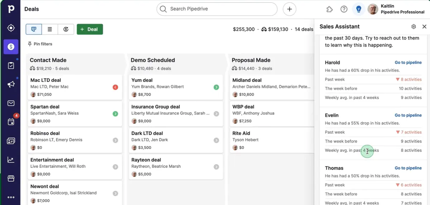This screenshot has height=205, width=430.
Task: Click the Pipedrive logo icon
Action: click(11, 9)
